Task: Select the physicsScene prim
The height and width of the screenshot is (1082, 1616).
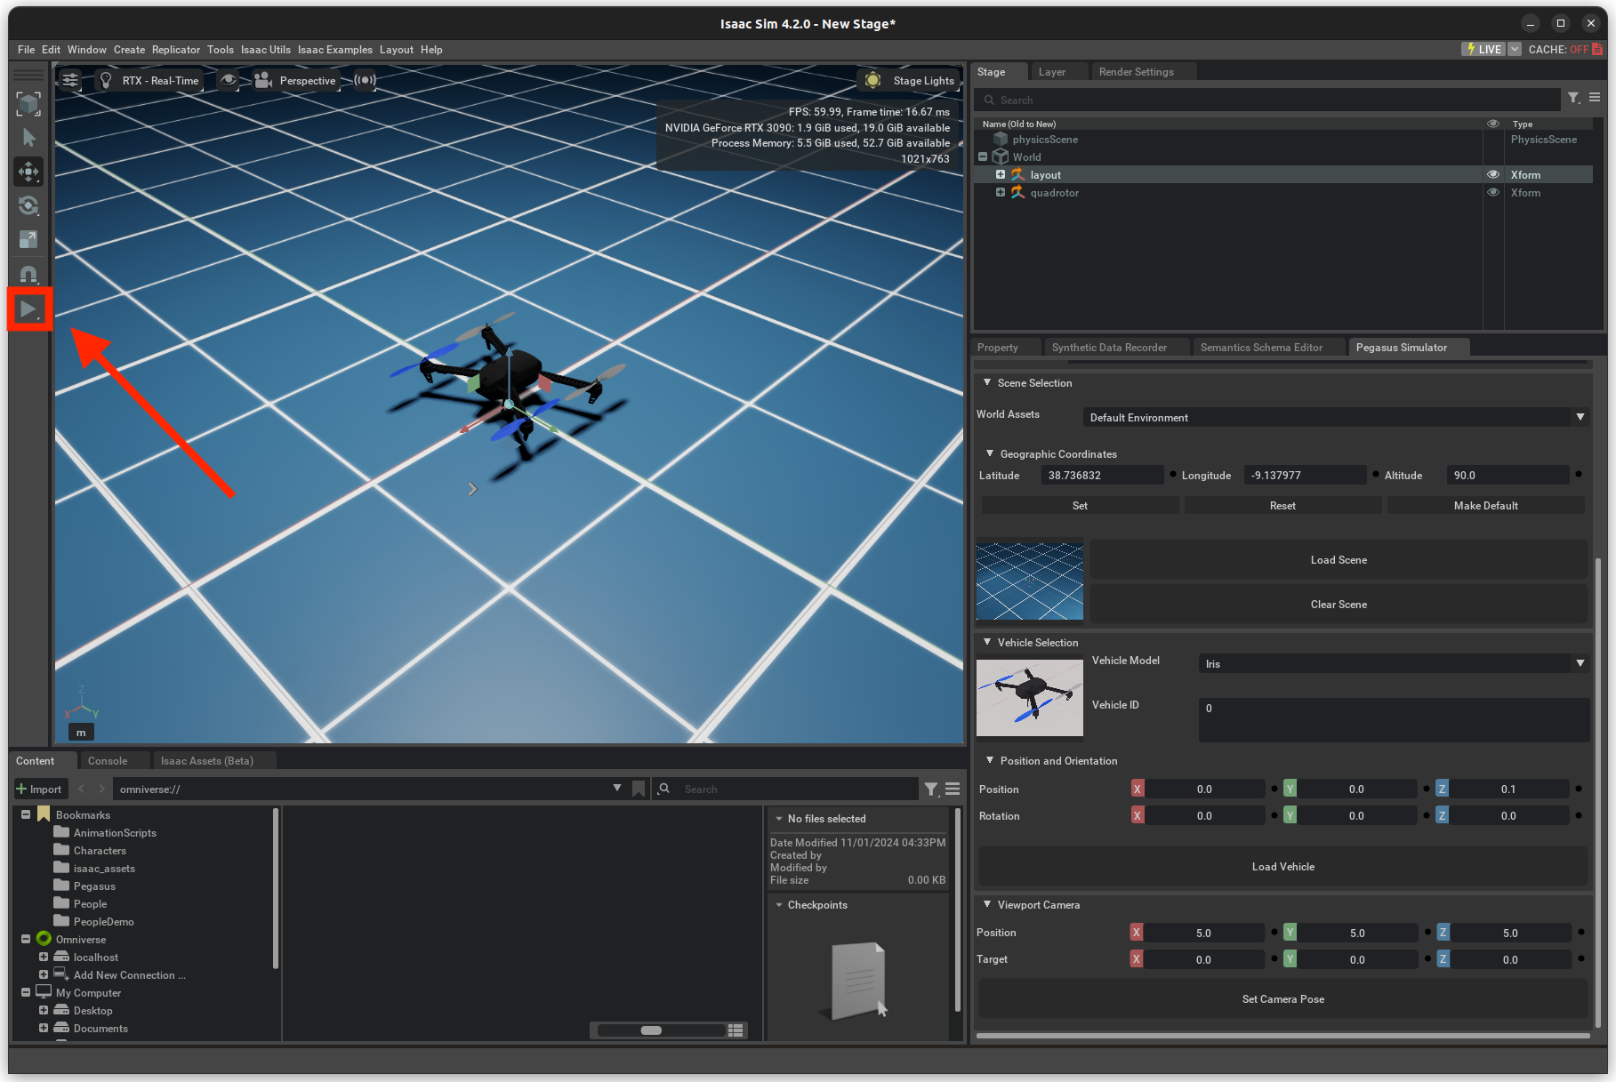Action: (1045, 140)
